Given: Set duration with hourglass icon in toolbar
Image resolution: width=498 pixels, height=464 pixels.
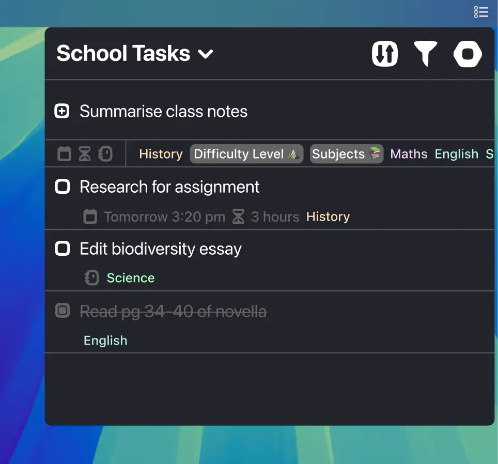Looking at the screenshot, I should click(85, 154).
